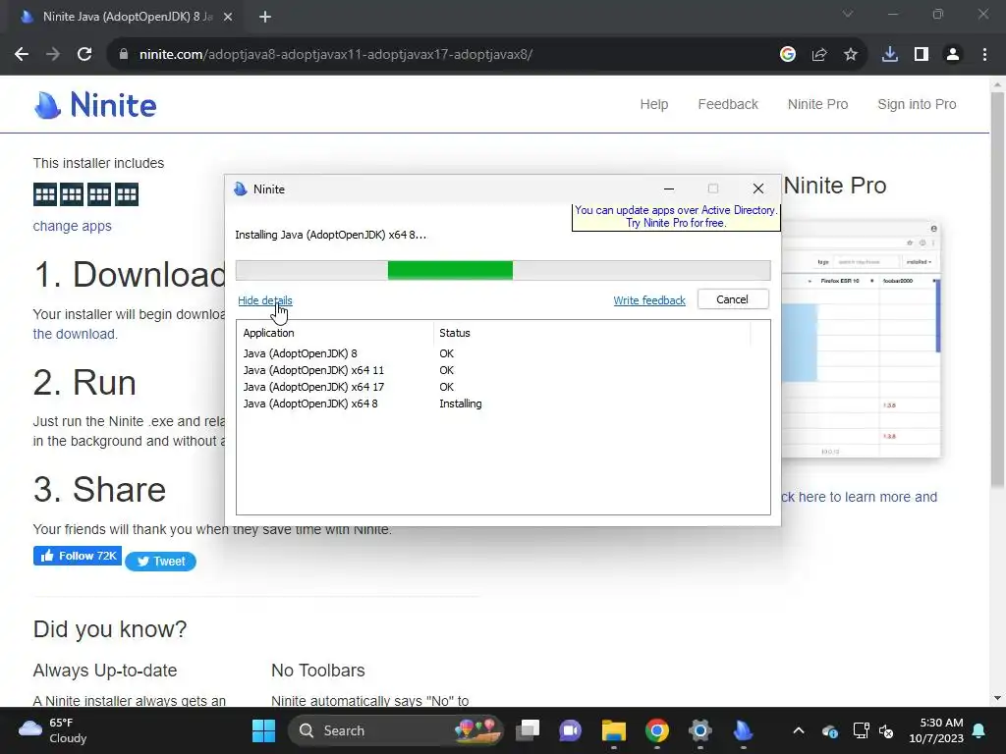Open the Chrome three-dot menu
Viewport: 1006px width, 754px height.
point(984,55)
